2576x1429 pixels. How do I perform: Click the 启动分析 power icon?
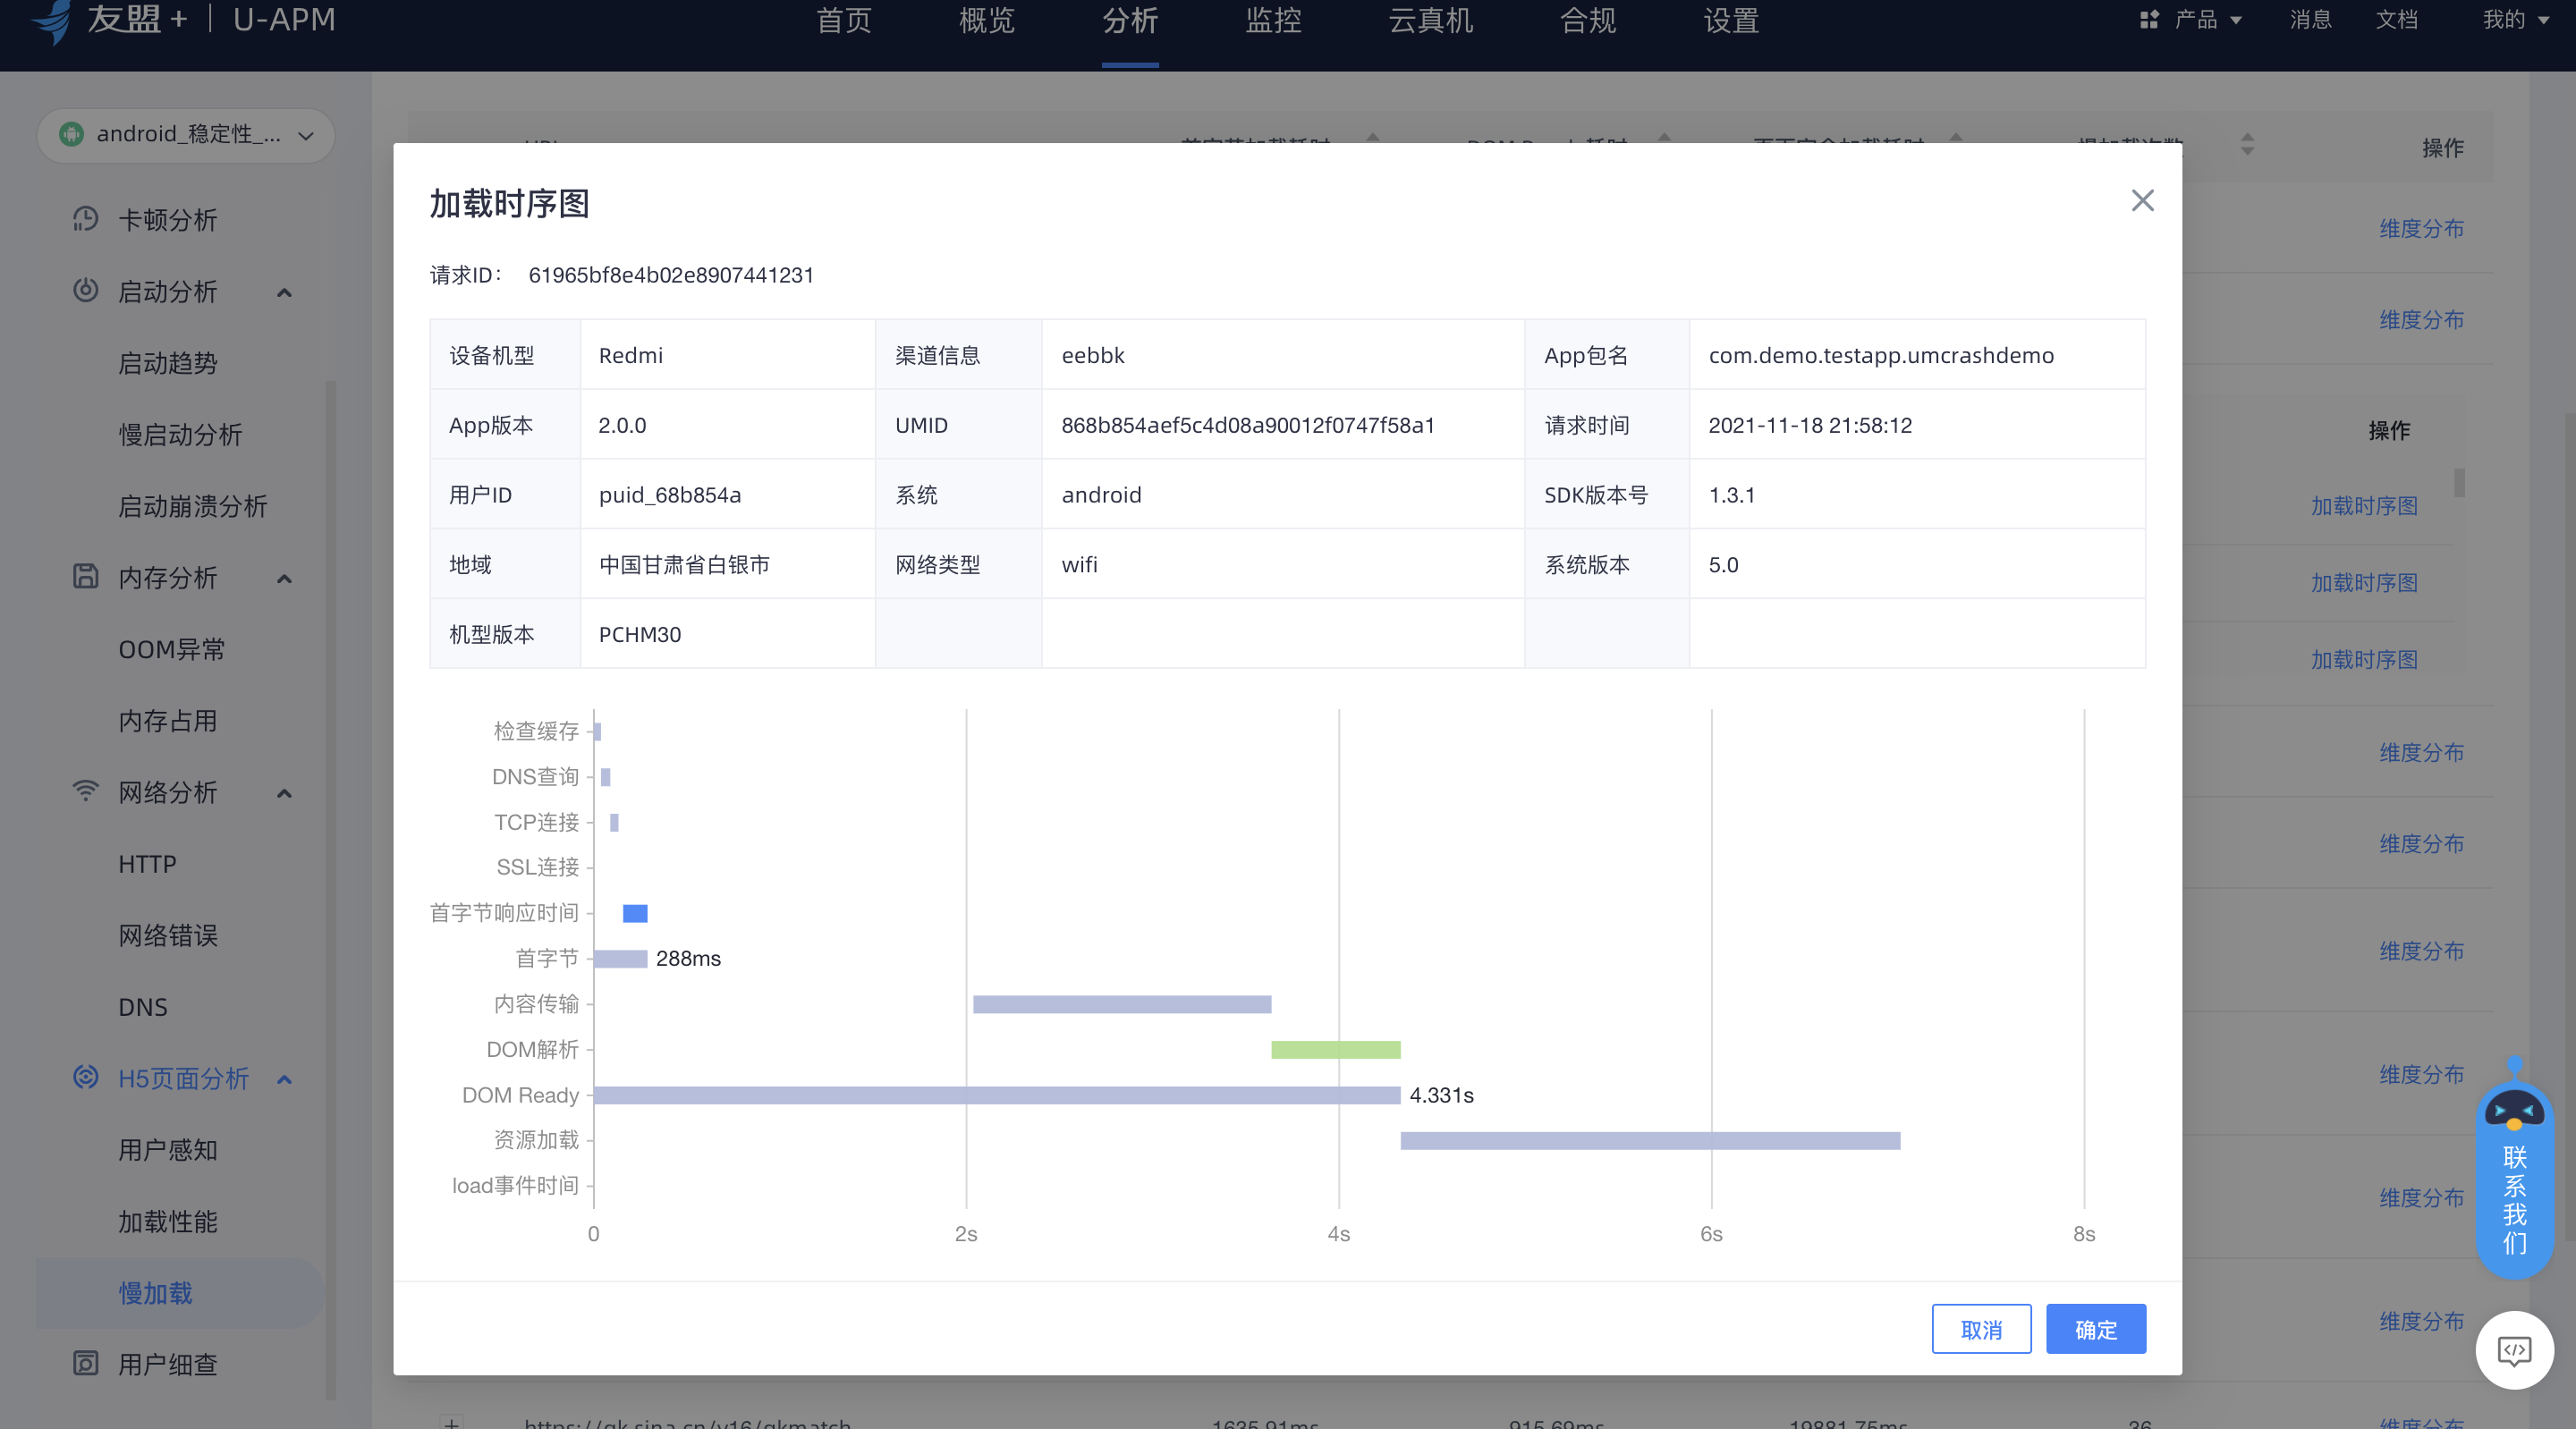pos(85,290)
